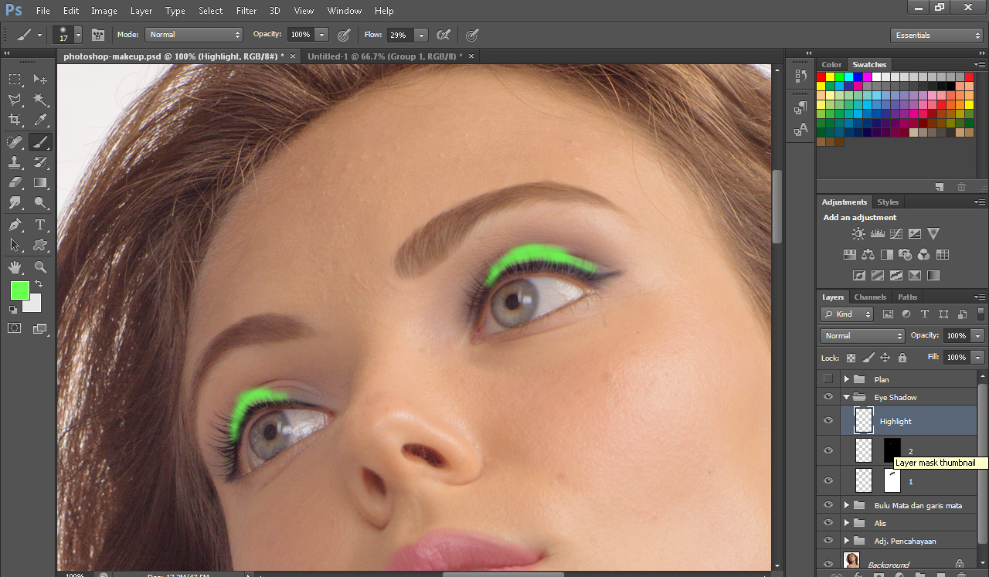Activate the Hand tool

click(15, 267)
